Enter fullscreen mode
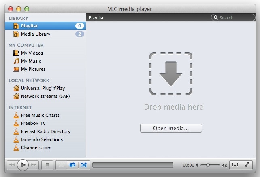This screenshot has width=260, height=177. pyautogui.click(x=247, y=165)
